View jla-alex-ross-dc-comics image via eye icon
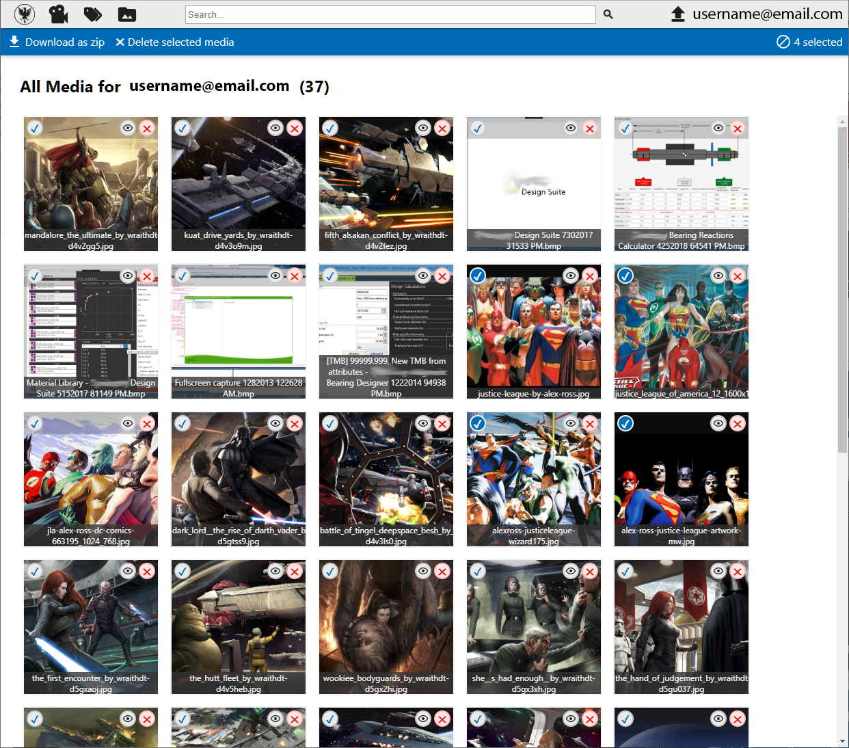Viewport: 849px width, 748px height. point(128,423)
